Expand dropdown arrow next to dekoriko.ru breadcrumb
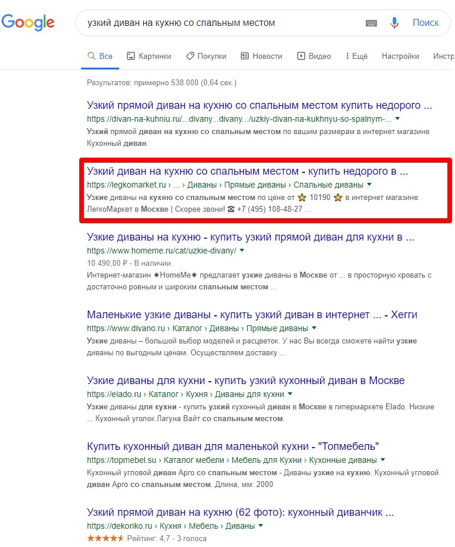The height and width of the screenshot is (547, 455). (261, 526)
